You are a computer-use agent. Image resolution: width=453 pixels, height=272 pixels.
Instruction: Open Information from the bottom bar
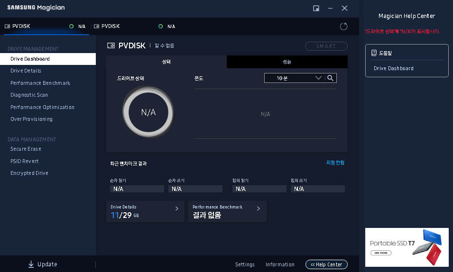280,264
